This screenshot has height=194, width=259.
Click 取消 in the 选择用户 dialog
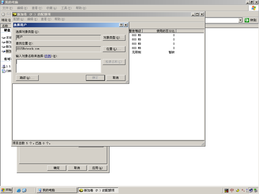click(116, 78)
